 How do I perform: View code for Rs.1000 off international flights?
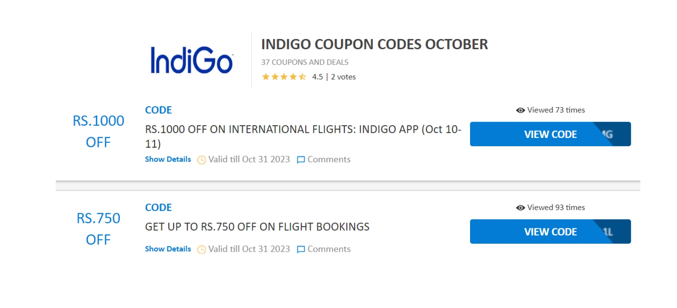coord(550,134)
